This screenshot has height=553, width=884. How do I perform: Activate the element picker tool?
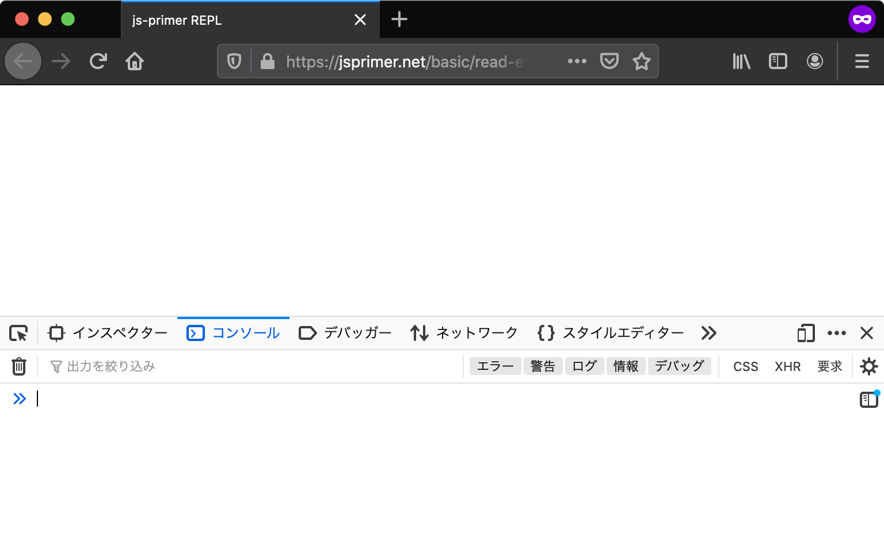point(19,333)
